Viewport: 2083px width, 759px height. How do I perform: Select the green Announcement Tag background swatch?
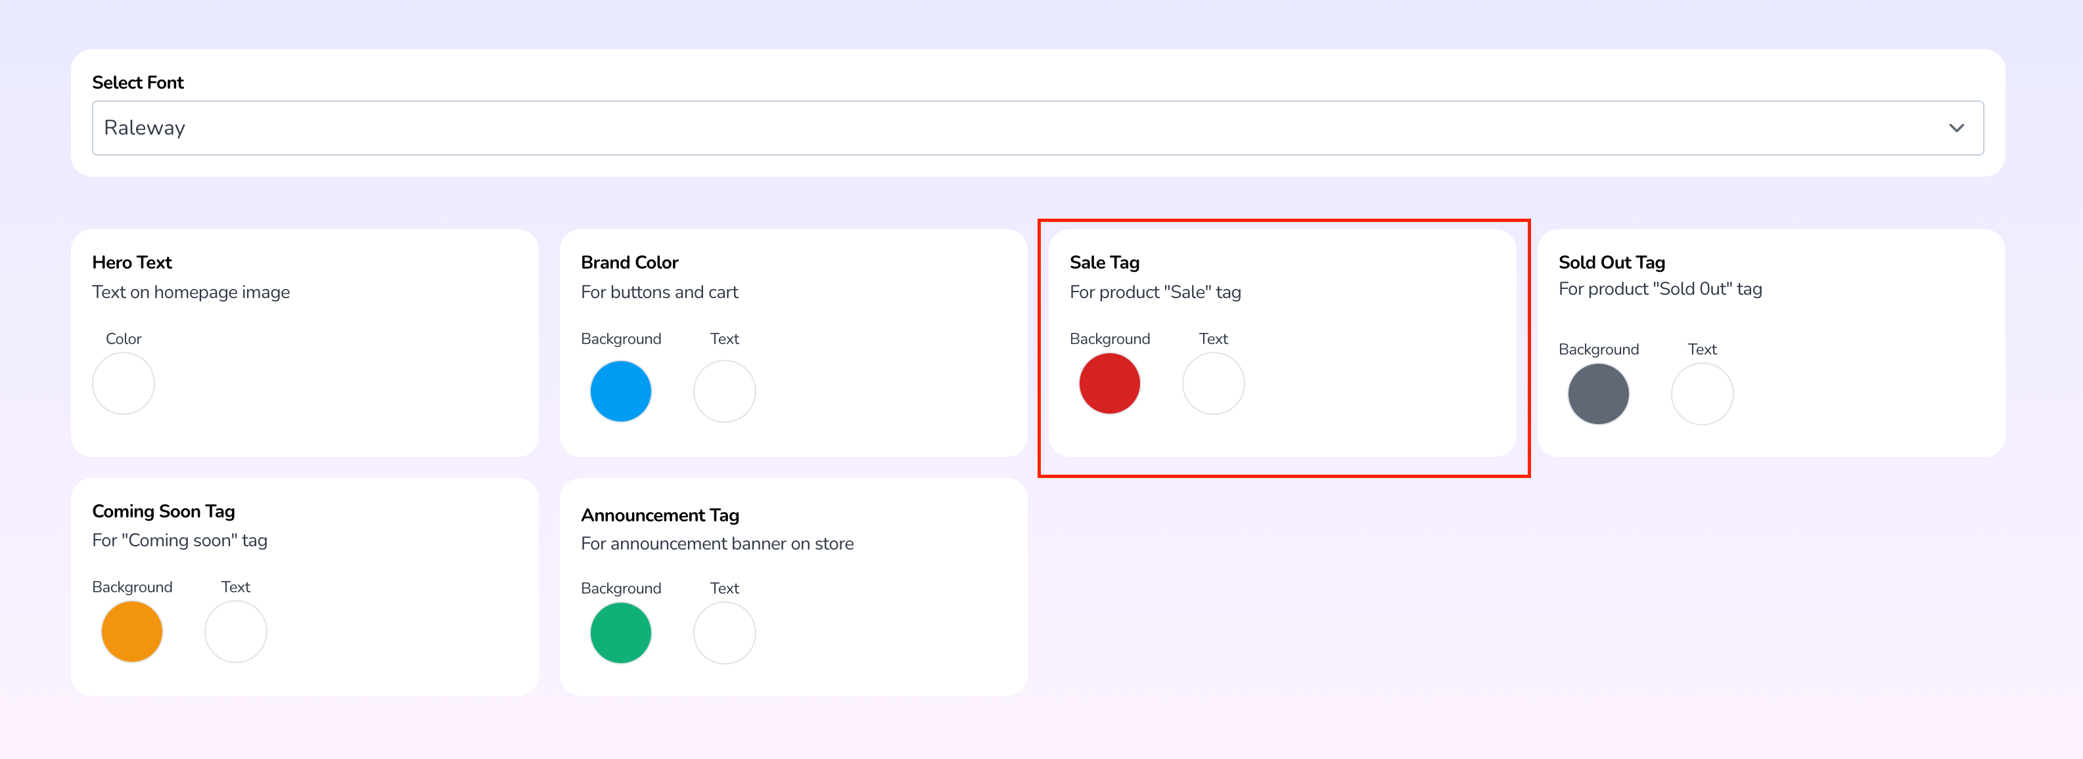coord(621,632)
